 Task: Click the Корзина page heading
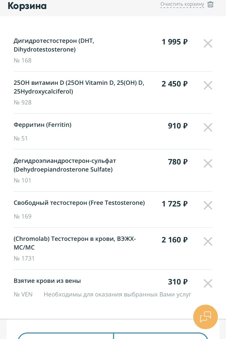[x=27, y=5]
